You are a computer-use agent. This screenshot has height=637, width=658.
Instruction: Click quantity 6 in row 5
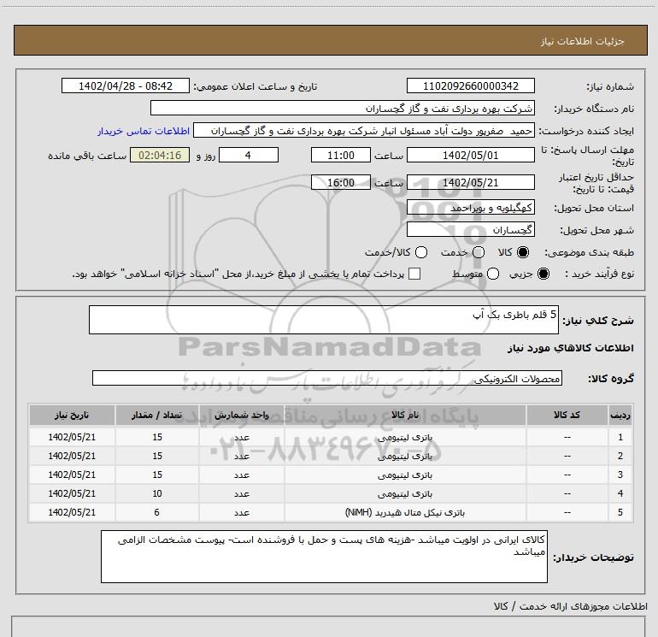click(157, 513)
